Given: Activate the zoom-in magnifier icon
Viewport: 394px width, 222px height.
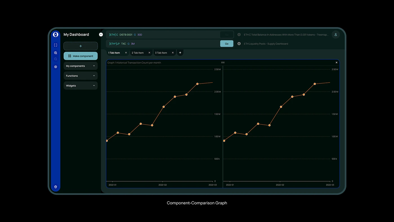Looking at the screenshot, I should 55,53.
